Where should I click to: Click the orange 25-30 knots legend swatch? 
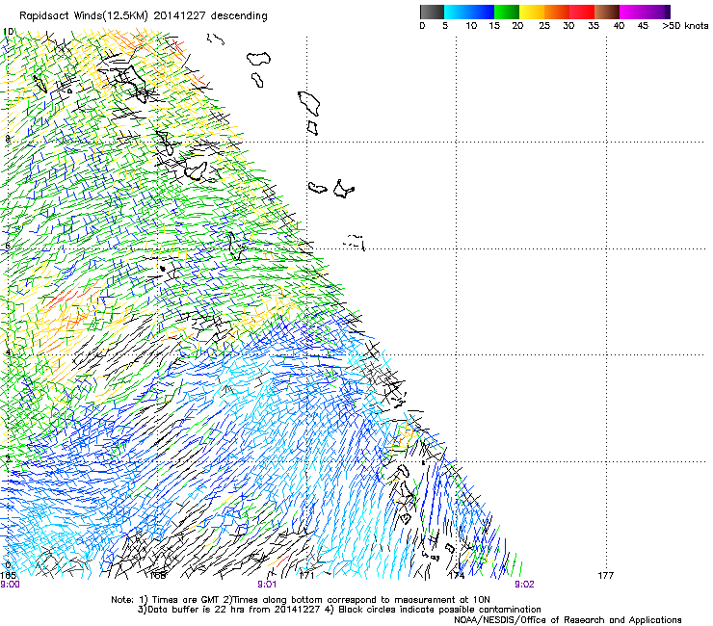(557, 12)
